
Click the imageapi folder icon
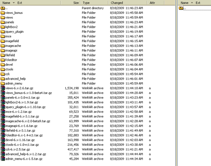coord(3,51)
